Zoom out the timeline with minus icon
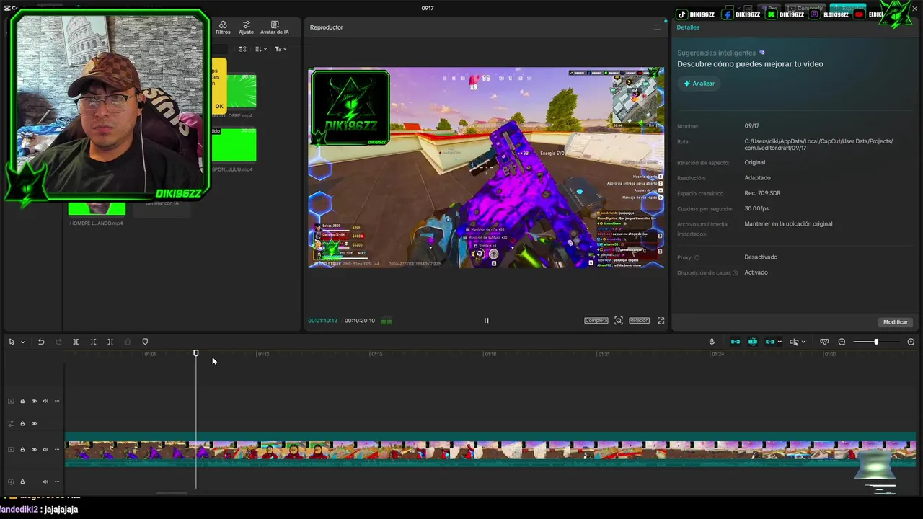923x519 pixels. coord(842,342)
